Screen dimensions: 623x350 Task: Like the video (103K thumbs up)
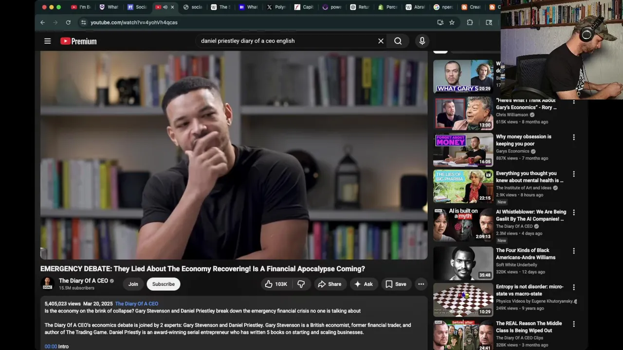276,284
